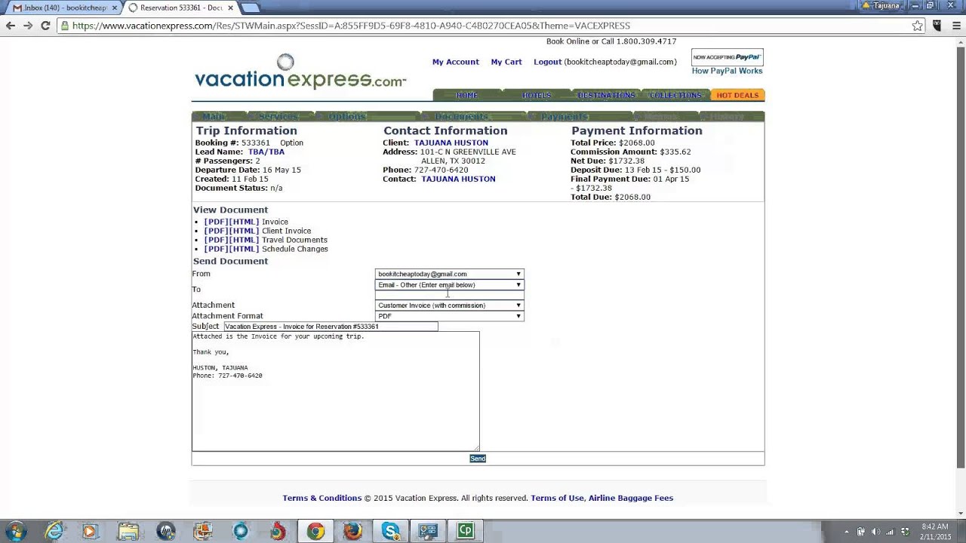This screenshot has width=966, height=543.
Task: Click the Send button
Action: click(478, 459)
